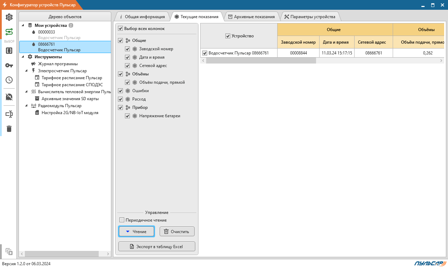This screenshot has width=448, height=268.
Task: Toggle the Заводской номер column checkbox
Action: pyautogui.click(x=128, y=49)
